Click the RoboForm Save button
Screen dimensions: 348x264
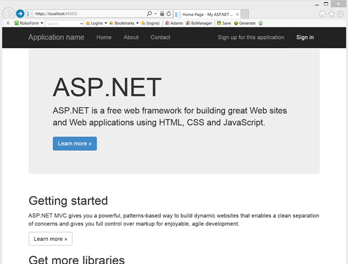(224, 23)
